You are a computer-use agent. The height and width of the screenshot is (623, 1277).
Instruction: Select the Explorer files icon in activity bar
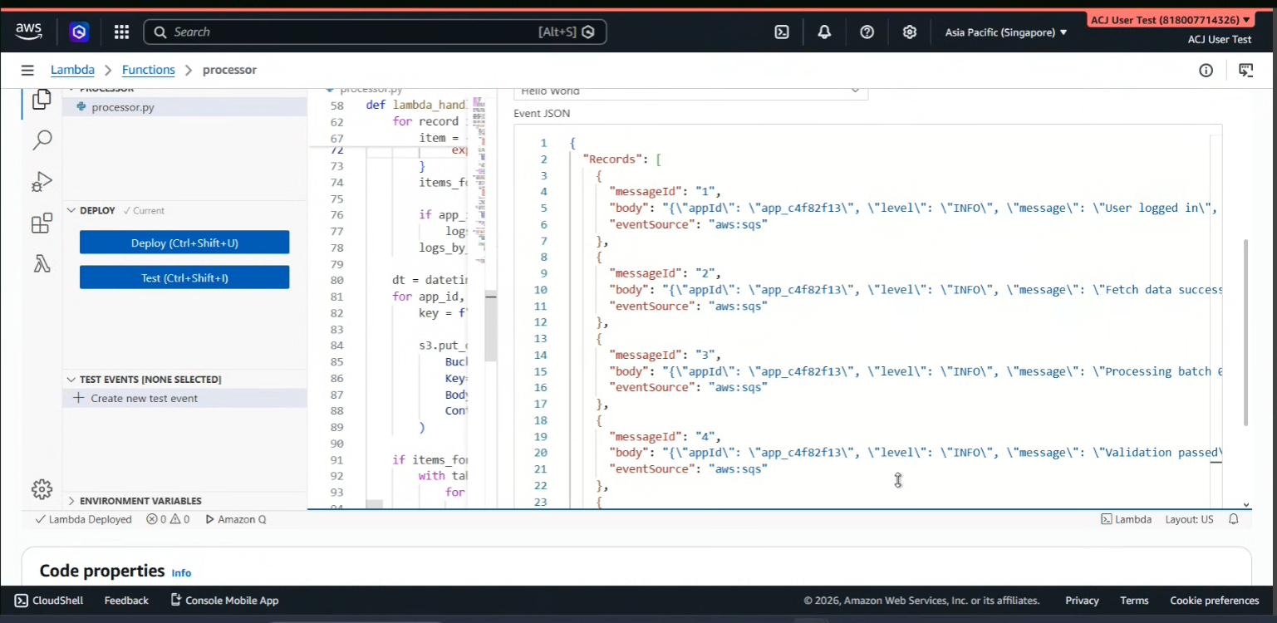(42, 100)
